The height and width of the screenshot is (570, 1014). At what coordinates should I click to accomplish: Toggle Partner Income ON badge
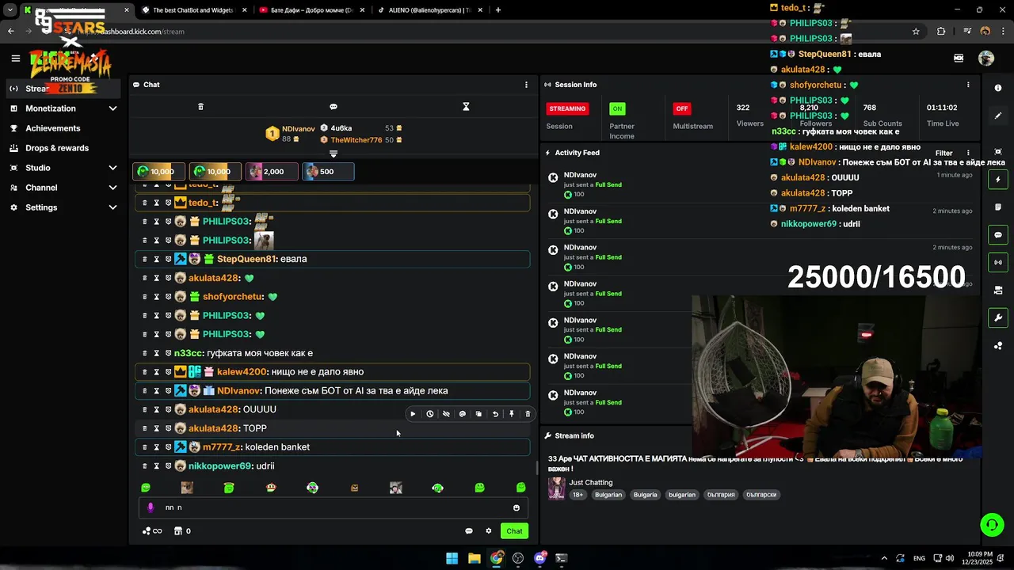click(x=617, y=108)
